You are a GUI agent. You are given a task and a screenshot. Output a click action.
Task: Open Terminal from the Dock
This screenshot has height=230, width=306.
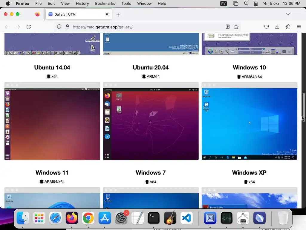pos(154,218)
